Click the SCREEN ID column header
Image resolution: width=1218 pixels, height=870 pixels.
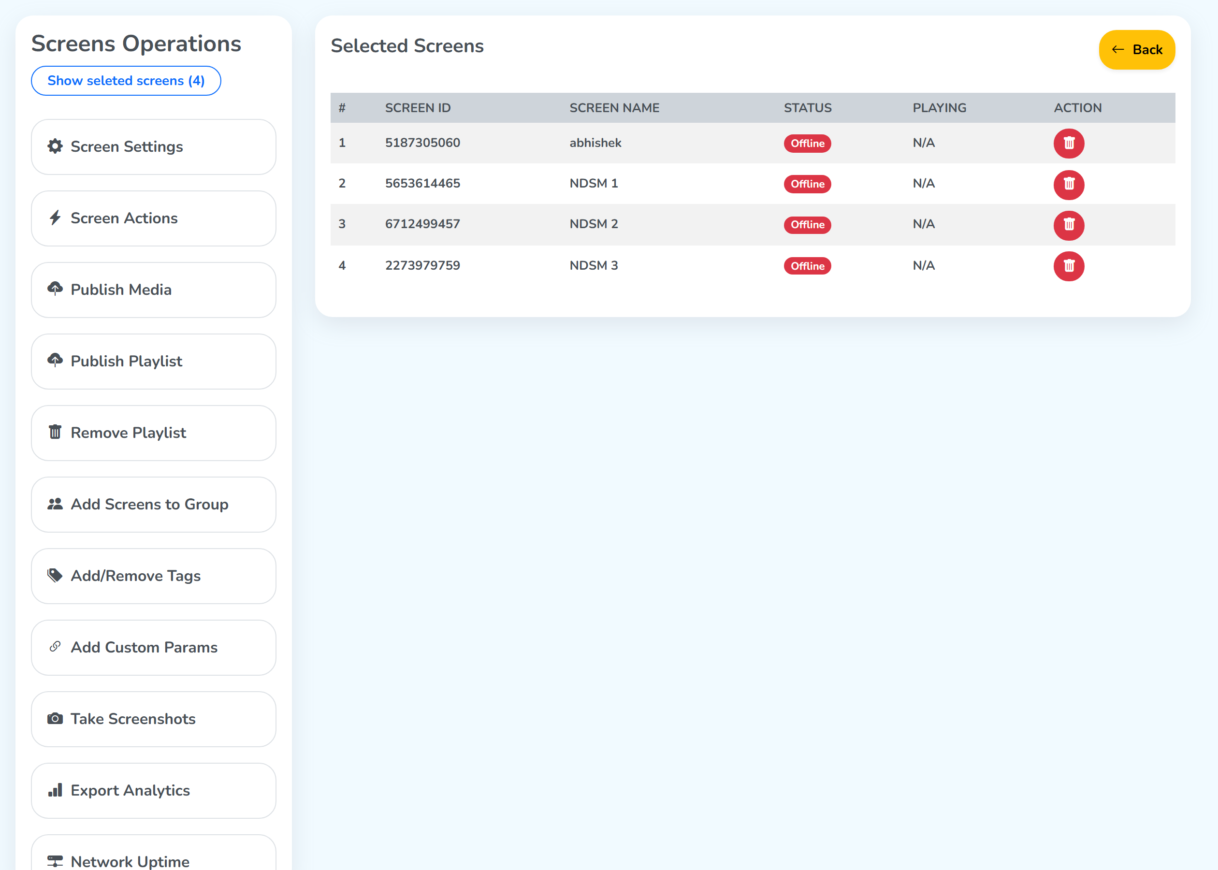pyautogui.click(x=418, y=108)
